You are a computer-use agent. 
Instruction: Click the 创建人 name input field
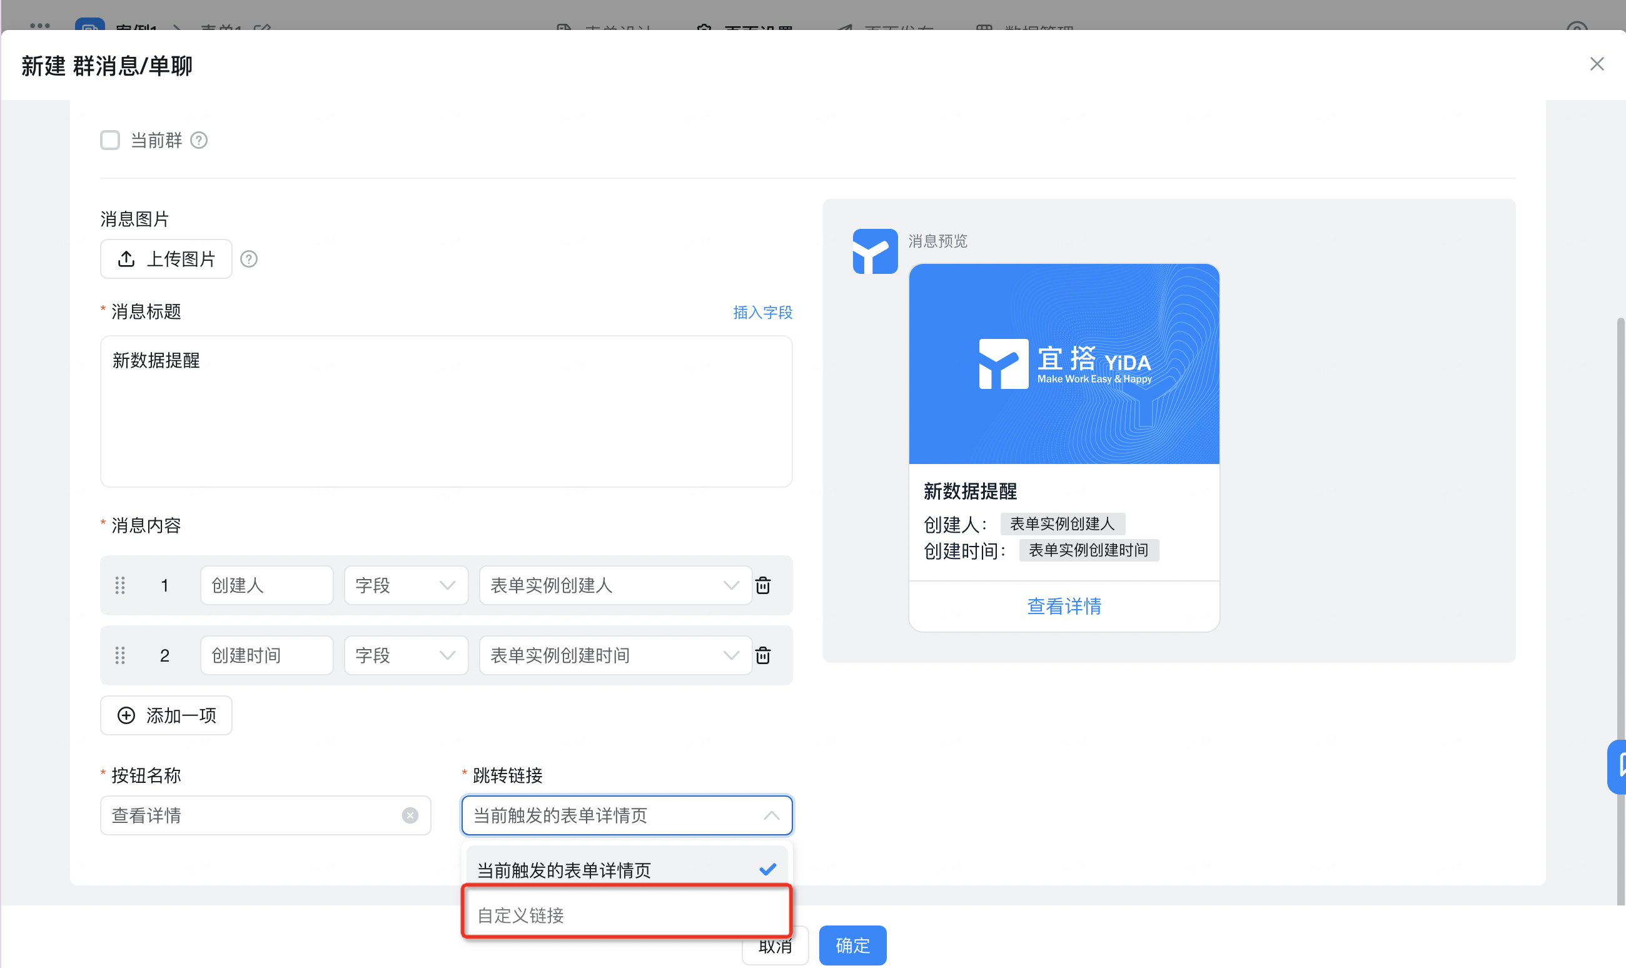(267, 585)
